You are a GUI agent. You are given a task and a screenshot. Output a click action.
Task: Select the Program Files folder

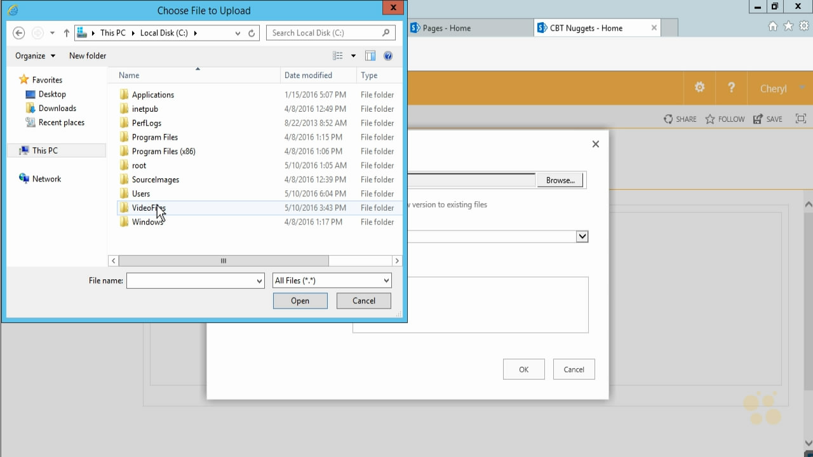tap(155, 137)
